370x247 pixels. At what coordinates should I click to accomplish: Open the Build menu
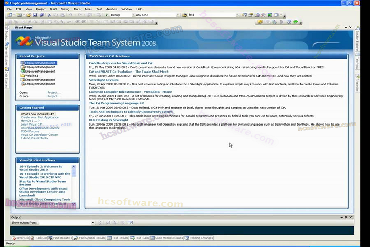tap(53, 9)
